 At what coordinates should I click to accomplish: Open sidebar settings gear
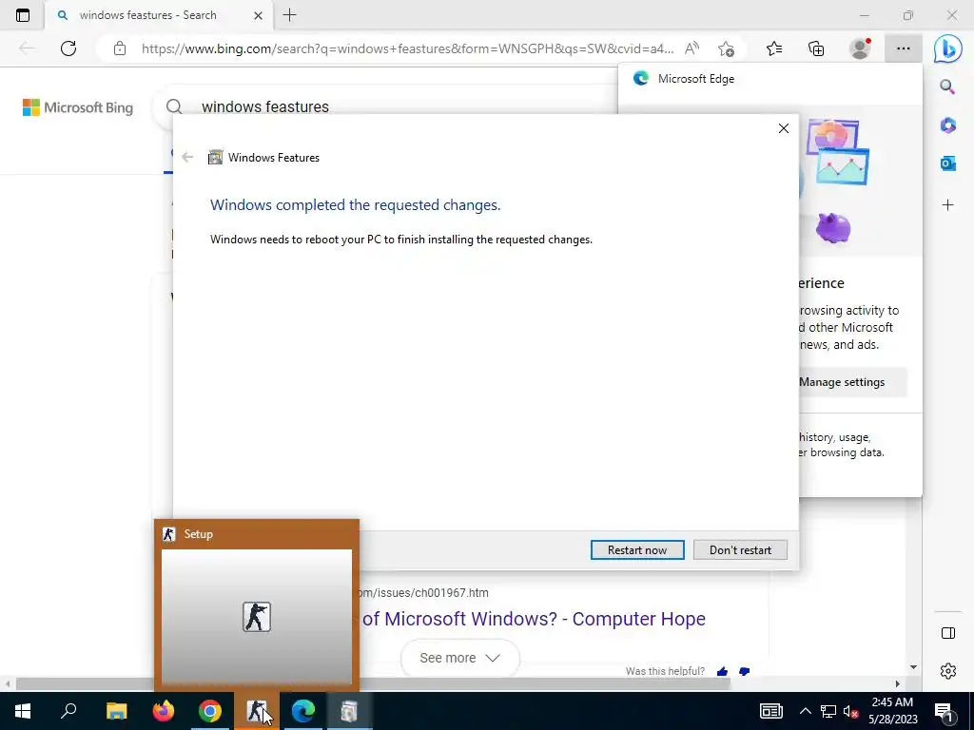coord(948,671)
